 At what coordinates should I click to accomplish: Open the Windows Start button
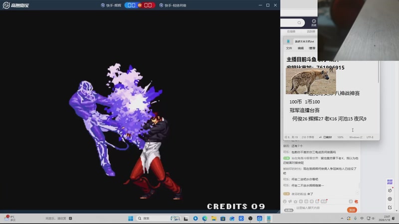[131, 219]
